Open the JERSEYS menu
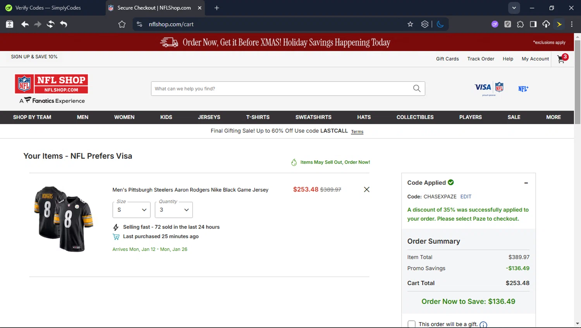 click(209, 117)
